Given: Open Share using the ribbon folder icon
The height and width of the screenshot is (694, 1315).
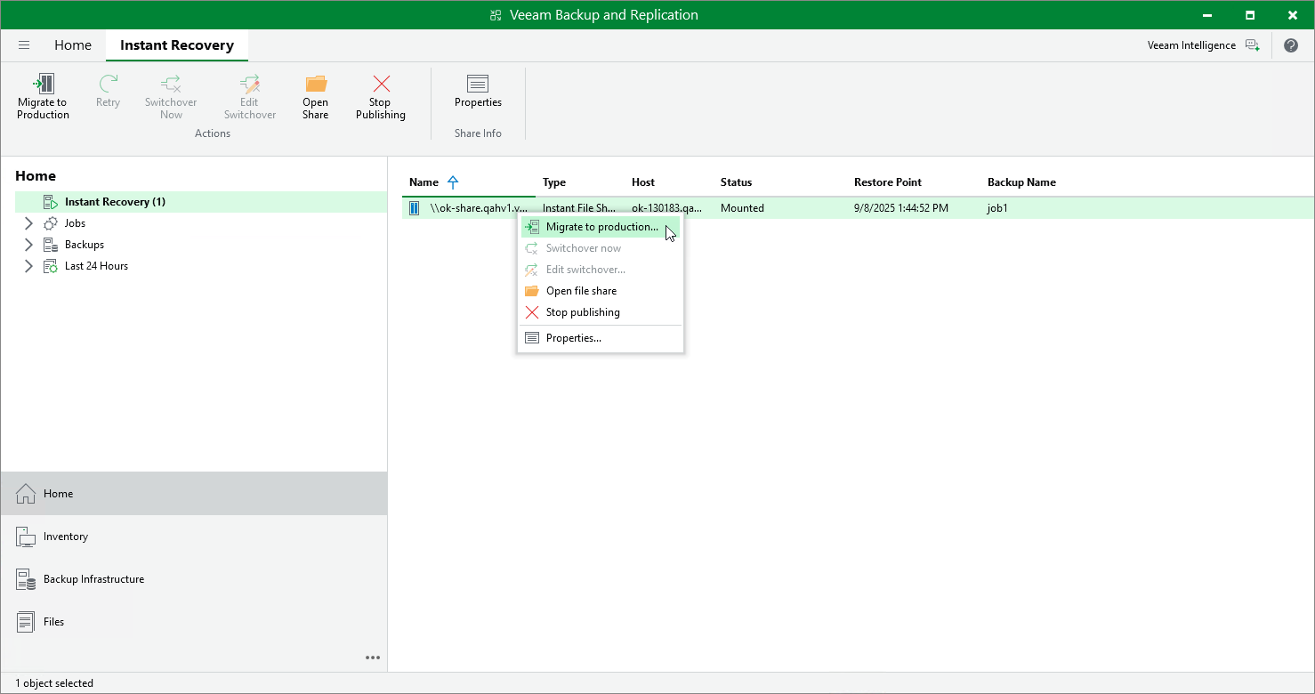Looking at the screenshot, I should [316, 84].
